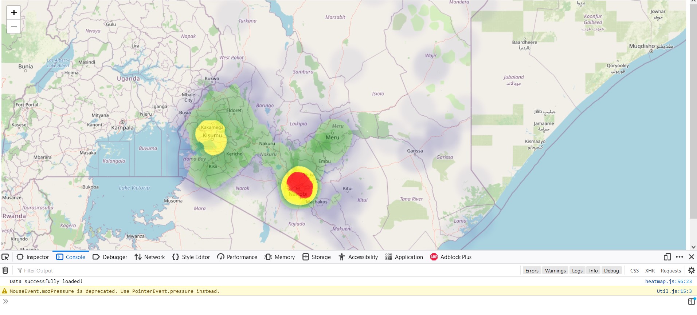The width and height of the screenshot is (697, 315).
Task: Click the Turkana label on the map
Action: point(247,21)
